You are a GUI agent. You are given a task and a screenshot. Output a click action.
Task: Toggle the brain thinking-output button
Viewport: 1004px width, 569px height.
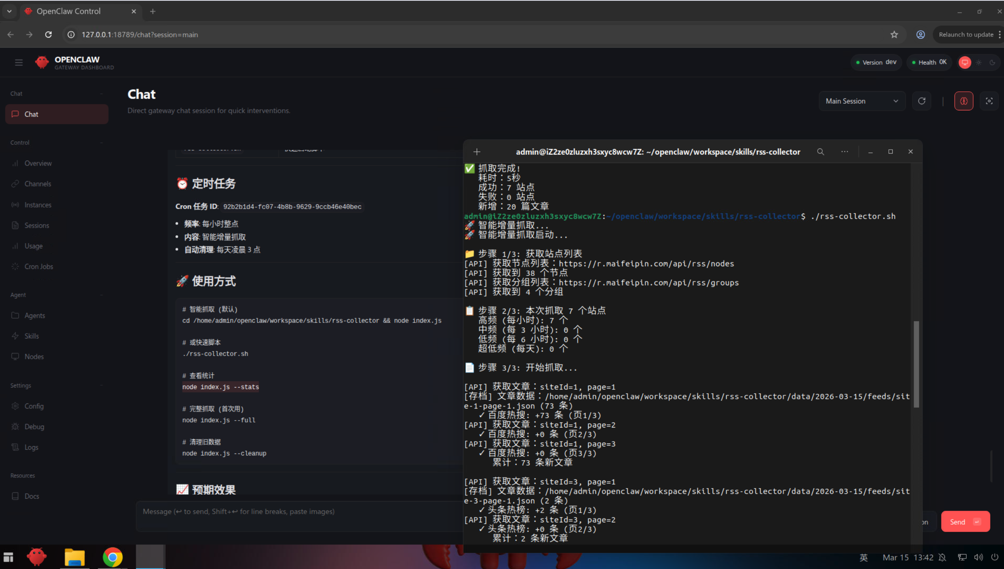(963, 101)
